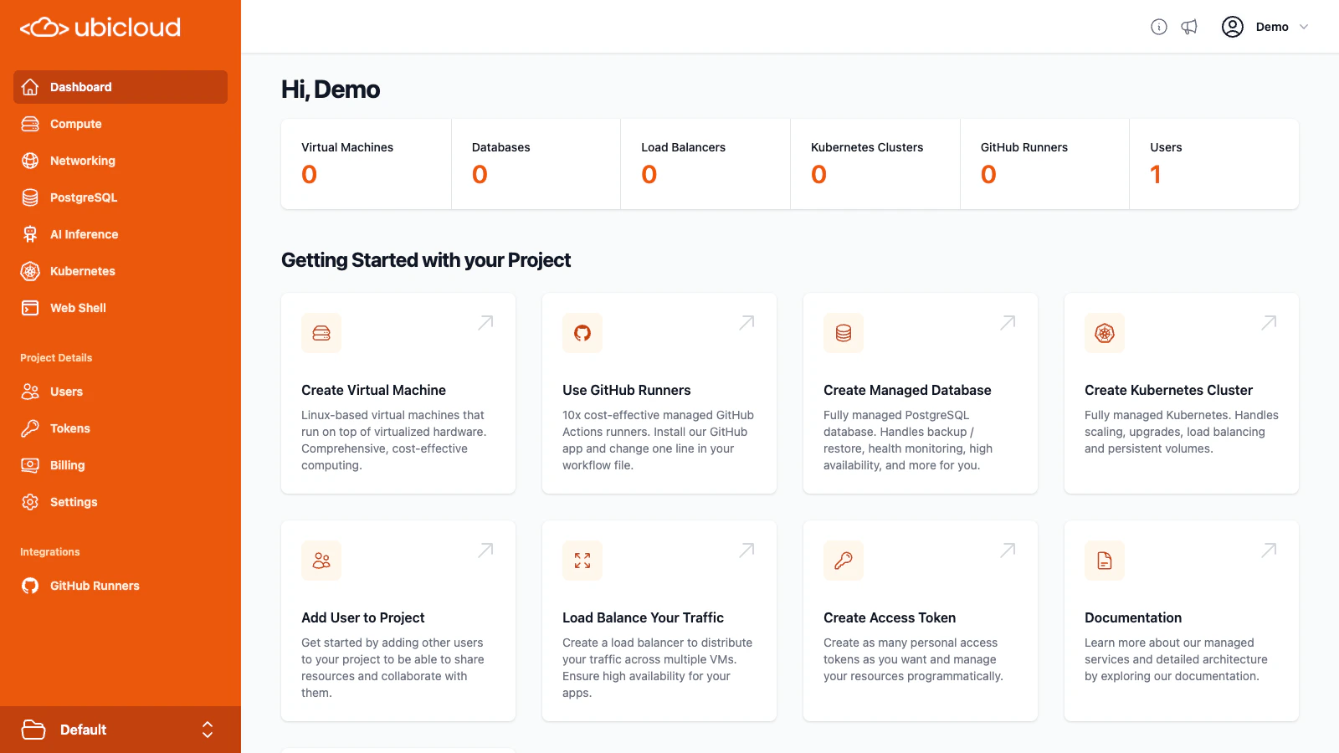Image resolution: width=1339 pixels, height=753 pixels.
Task: Click arrow on Create Managed Database card
Action: click(1008, 323)
